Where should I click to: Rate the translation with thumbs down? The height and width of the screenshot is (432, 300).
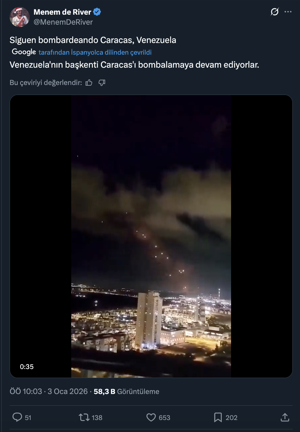click(102, 83)
